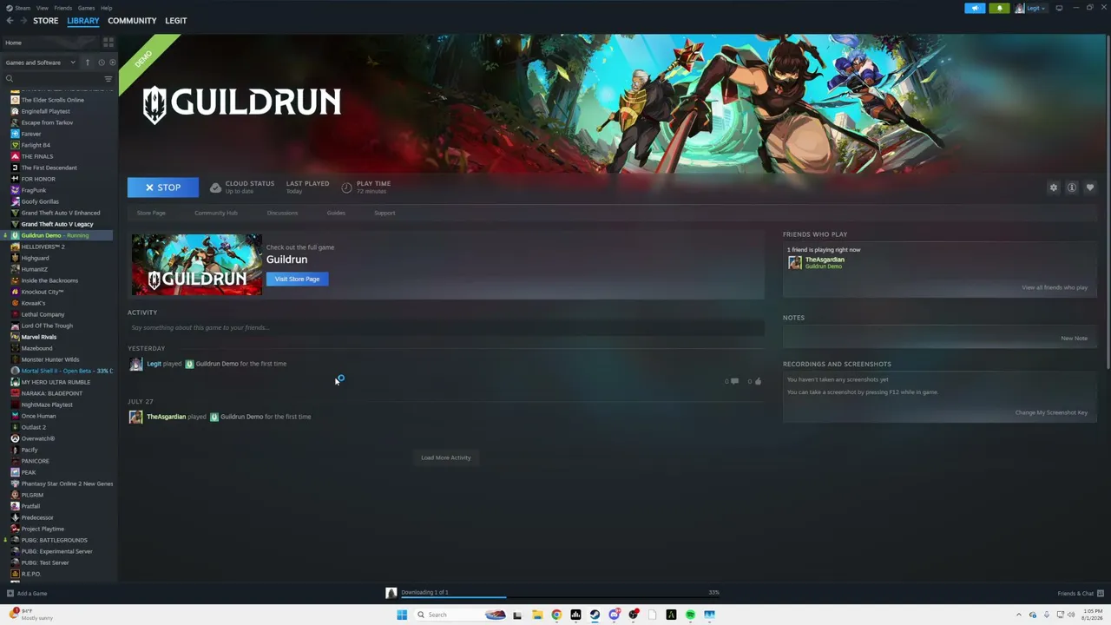Filter to ready-to-play games icon

(x=113, y=62)
